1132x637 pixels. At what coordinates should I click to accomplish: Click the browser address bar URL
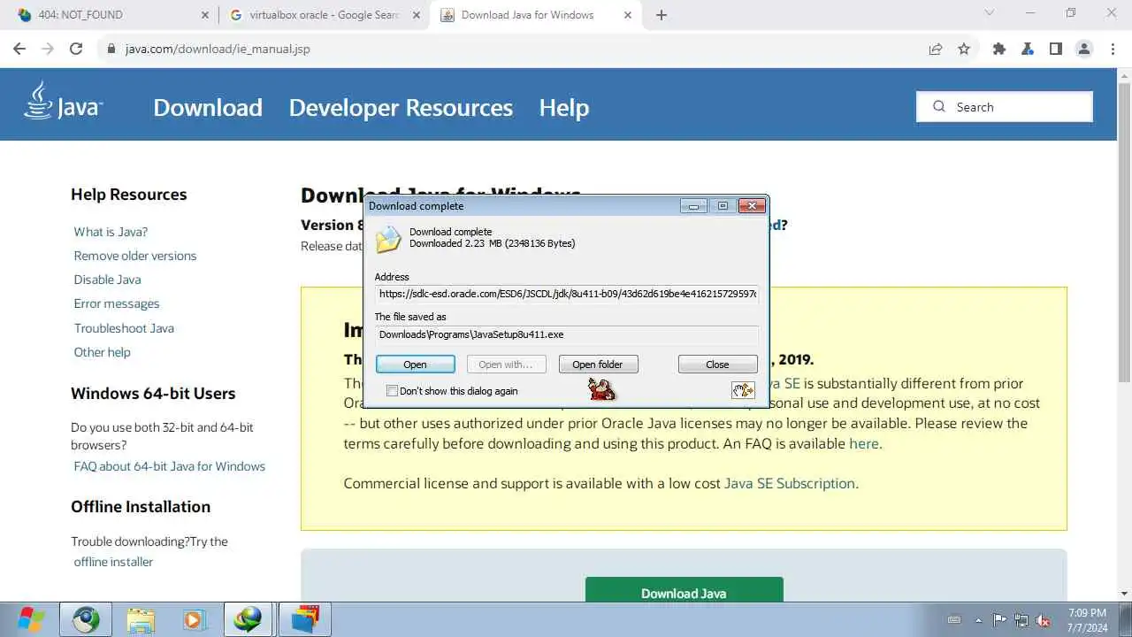[x=218, y=49]
